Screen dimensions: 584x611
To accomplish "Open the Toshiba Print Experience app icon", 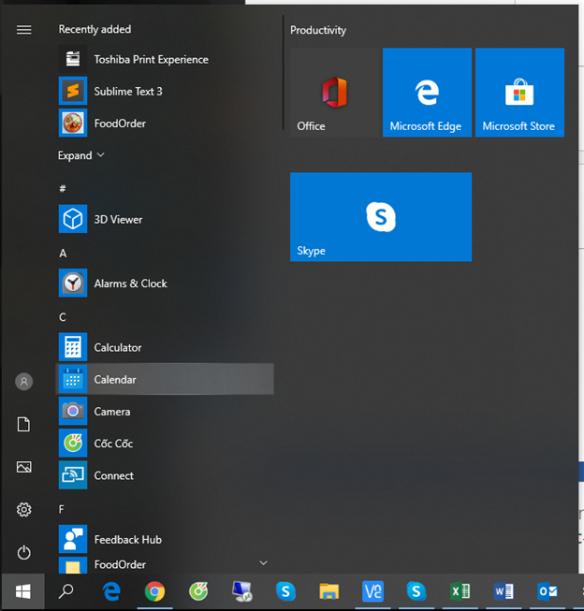I will [73, 59].
